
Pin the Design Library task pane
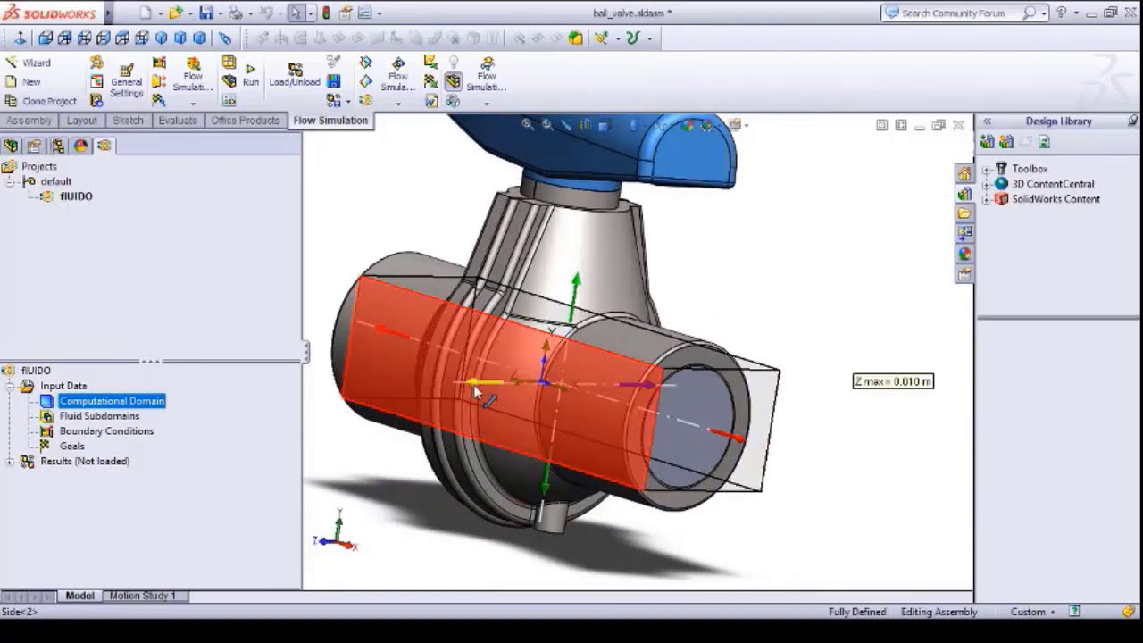click(1133, 121)
